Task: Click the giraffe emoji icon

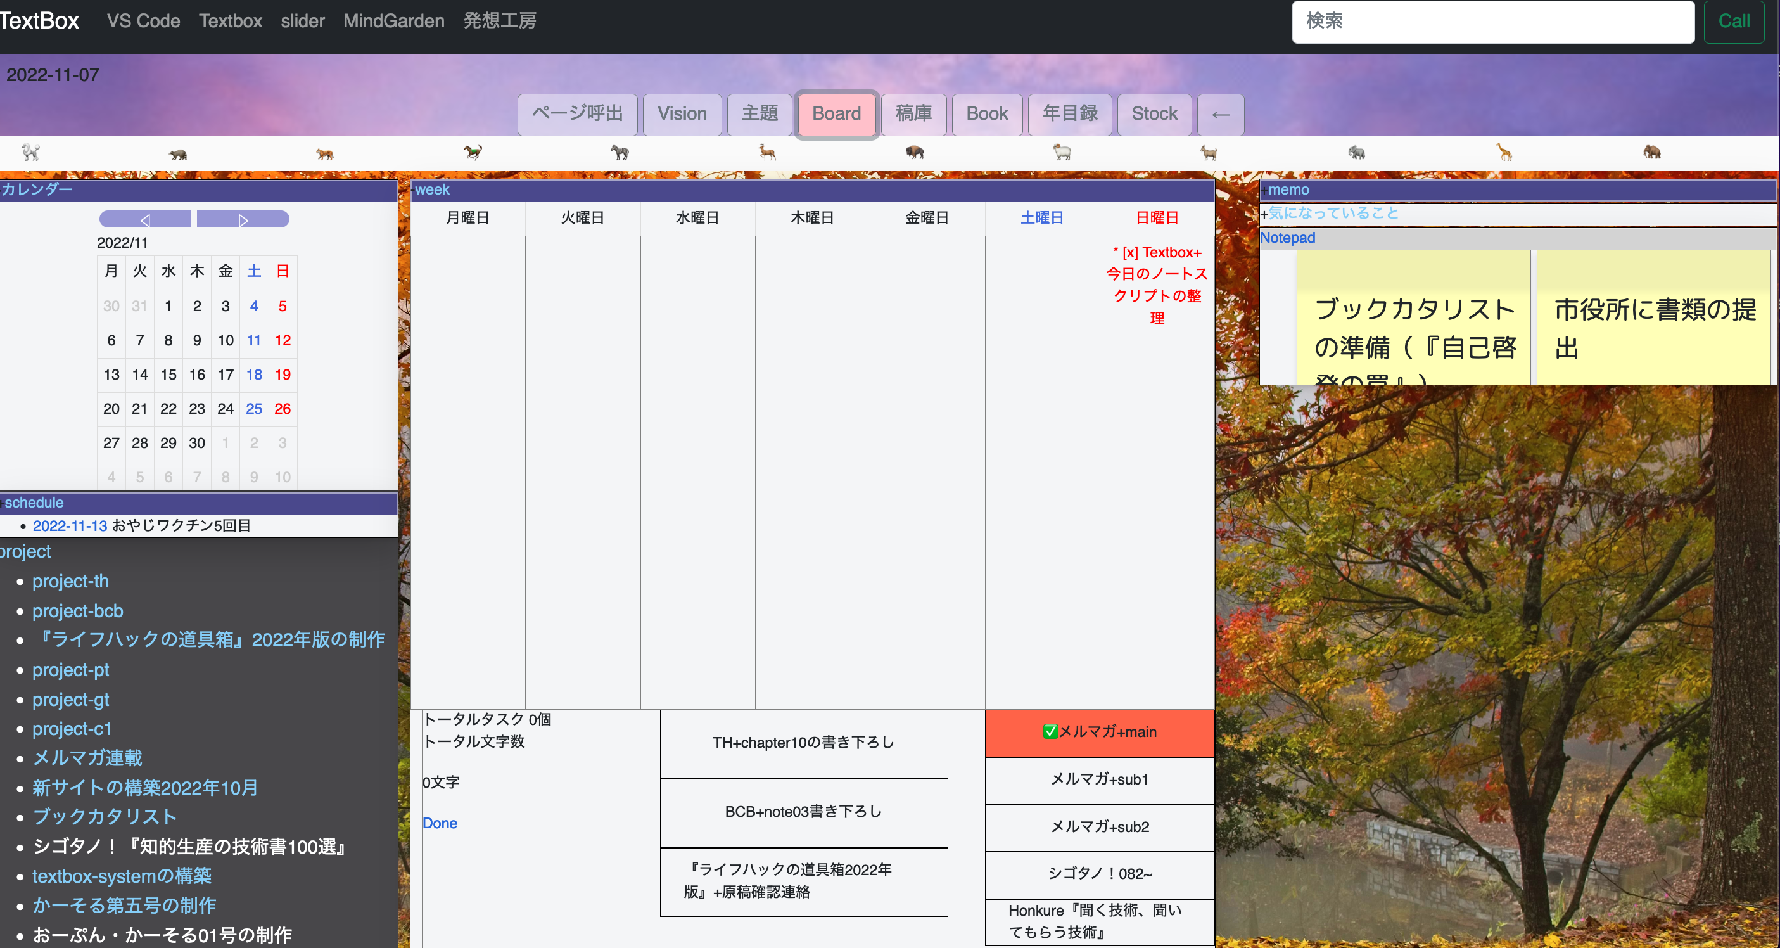Action: click(1504, 152)
